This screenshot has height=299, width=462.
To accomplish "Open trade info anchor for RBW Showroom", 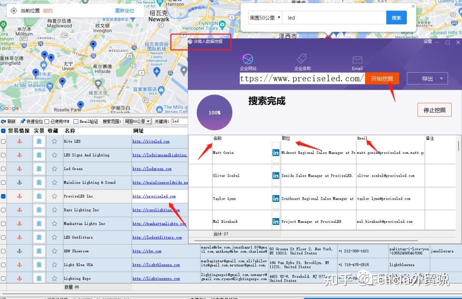I will tap(19, 251).
